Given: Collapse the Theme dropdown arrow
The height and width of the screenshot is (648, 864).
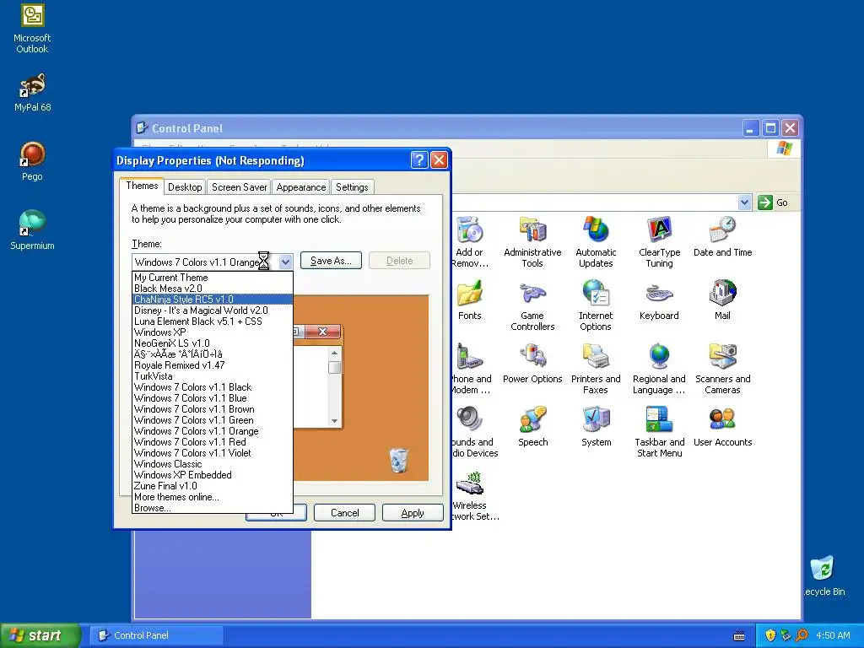Looking at the screenshot, I should pyautogui.click(x=285, y=262).
